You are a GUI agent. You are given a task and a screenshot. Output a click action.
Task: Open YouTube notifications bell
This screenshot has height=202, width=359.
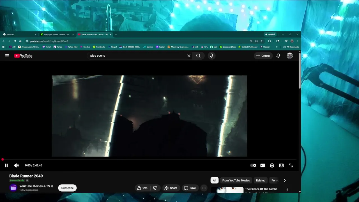[278, 56]
